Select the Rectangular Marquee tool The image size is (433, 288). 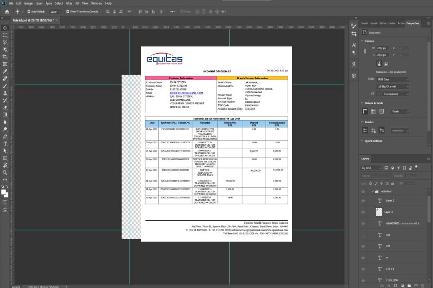pos(5,35)
